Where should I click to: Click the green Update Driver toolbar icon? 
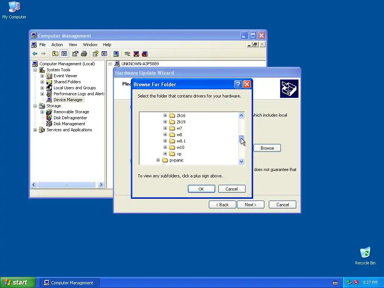[127, 54]
